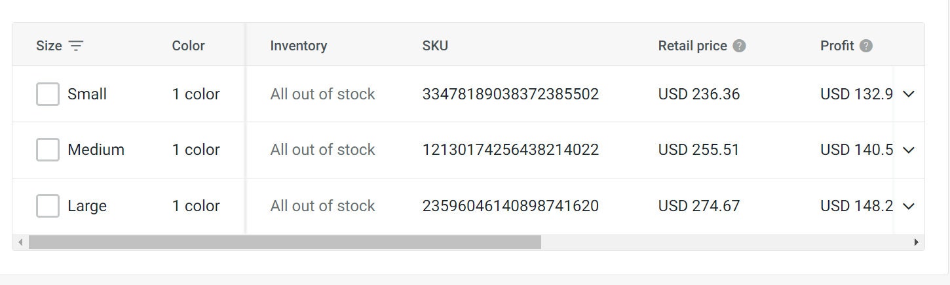The width and height of the screenshot is (950, 285).
Task: Click the Small row SKU number
Action: tap(510, 94)
